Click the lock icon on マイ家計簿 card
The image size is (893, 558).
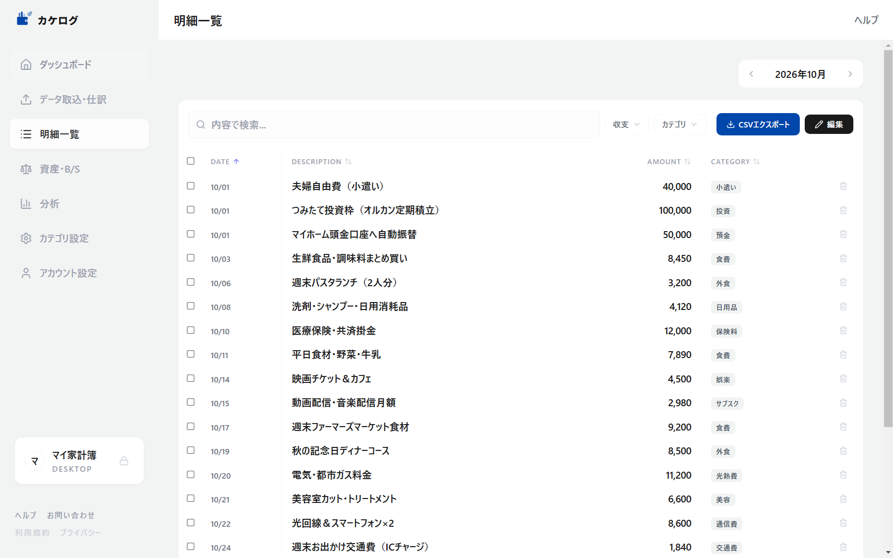coord(124,461)
